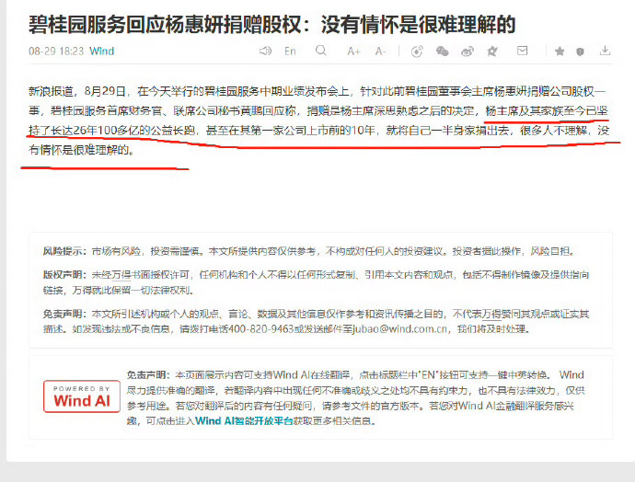Click the pinwheel-shaped share icon
The image size is (635, 482).
point(492,51)
